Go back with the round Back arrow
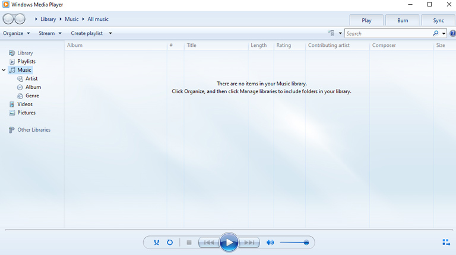The image size is (456, 255). 8,19
